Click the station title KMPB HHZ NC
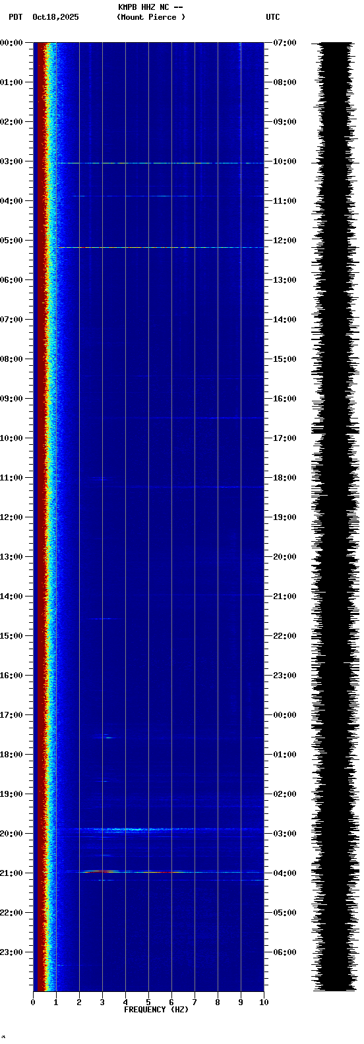 point(143,7)
